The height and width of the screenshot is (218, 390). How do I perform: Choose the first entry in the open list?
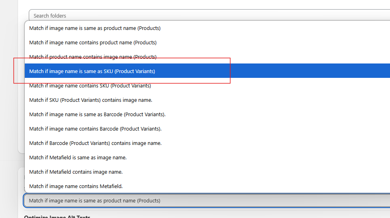pyautogui.click(x=95, y=28)
